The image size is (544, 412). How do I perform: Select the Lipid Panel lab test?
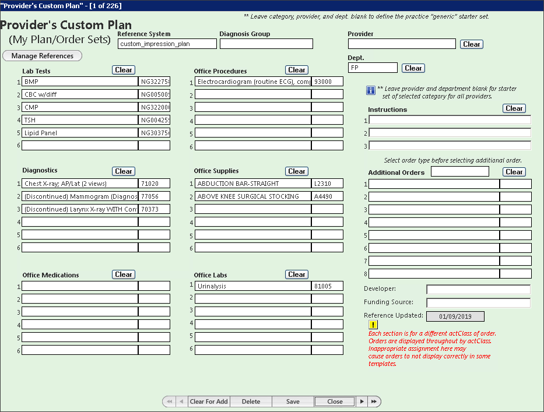point(80,133)
